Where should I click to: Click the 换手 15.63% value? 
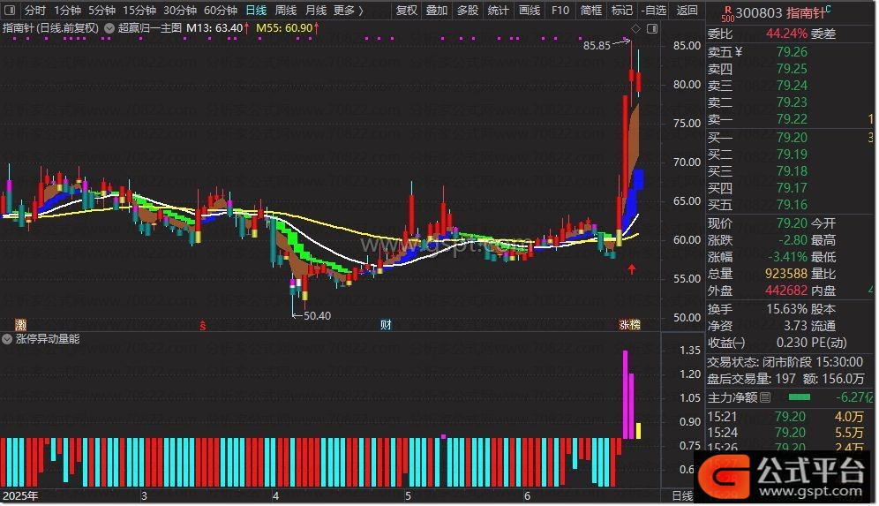pyautogui.click(x=786, y=309)
